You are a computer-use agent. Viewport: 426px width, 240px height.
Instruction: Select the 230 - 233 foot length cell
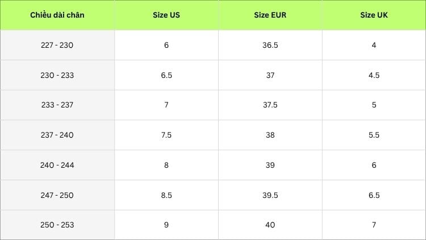57,75
